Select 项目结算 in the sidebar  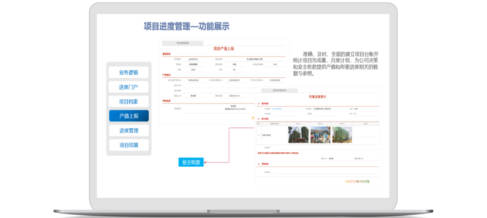128,145
